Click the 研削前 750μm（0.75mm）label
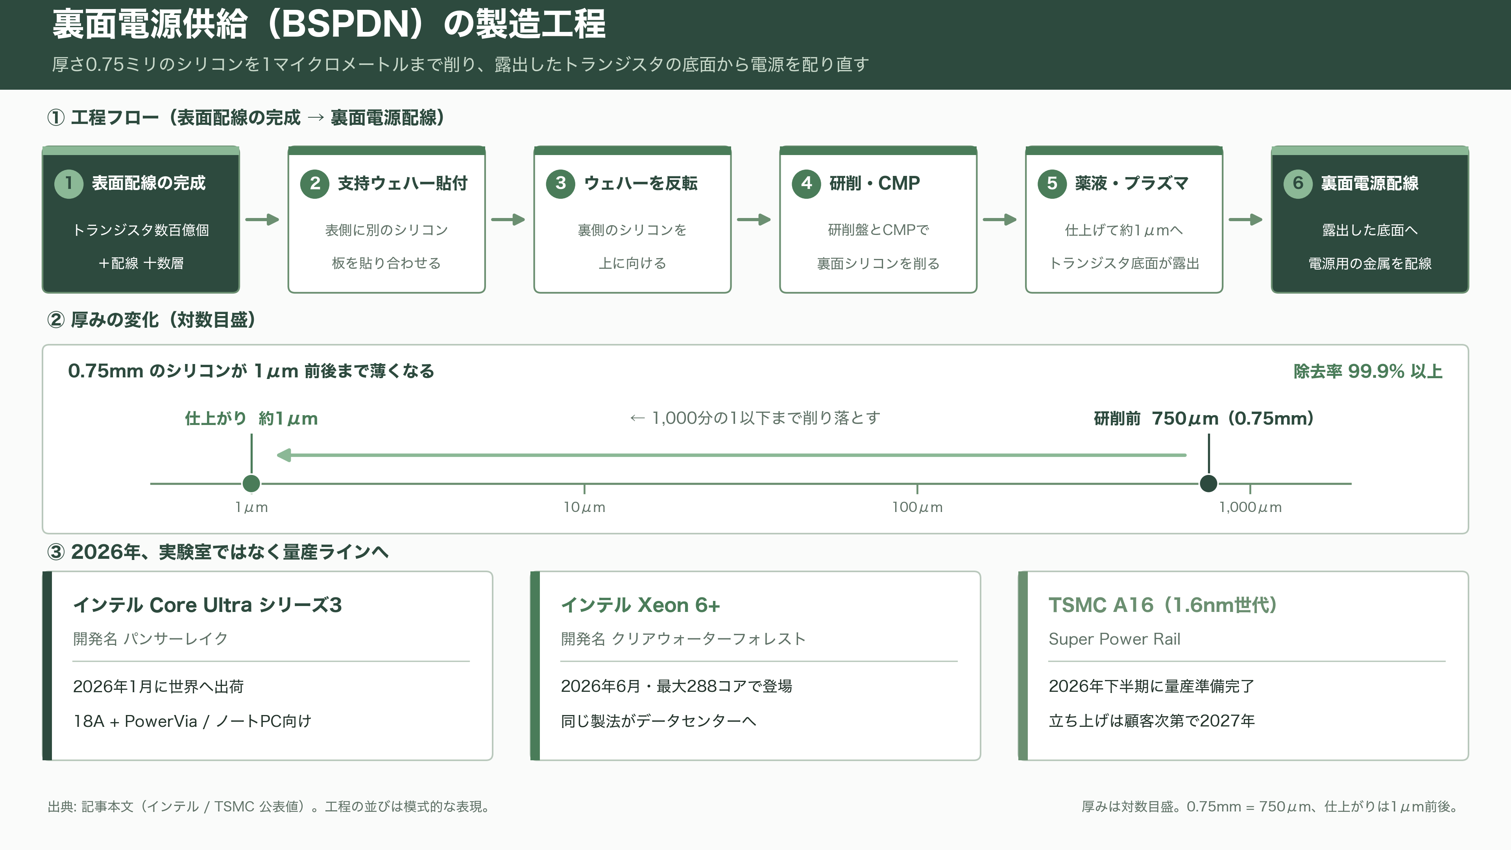This screenshot has height=850, width=1511. point(1204,418)
